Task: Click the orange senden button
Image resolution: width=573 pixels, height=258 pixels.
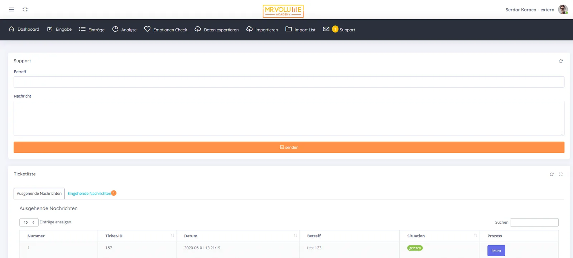Action: pyautogui.click(x=289, y=147)
